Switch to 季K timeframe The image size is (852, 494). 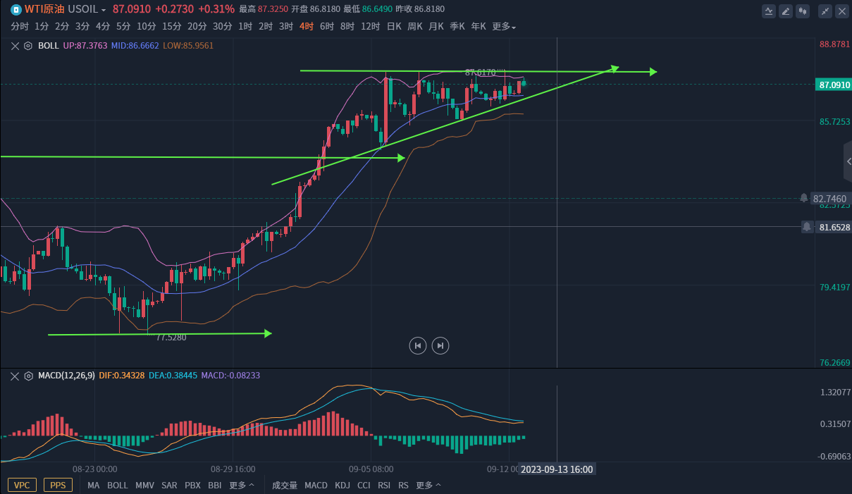click(x=457, y=26)
